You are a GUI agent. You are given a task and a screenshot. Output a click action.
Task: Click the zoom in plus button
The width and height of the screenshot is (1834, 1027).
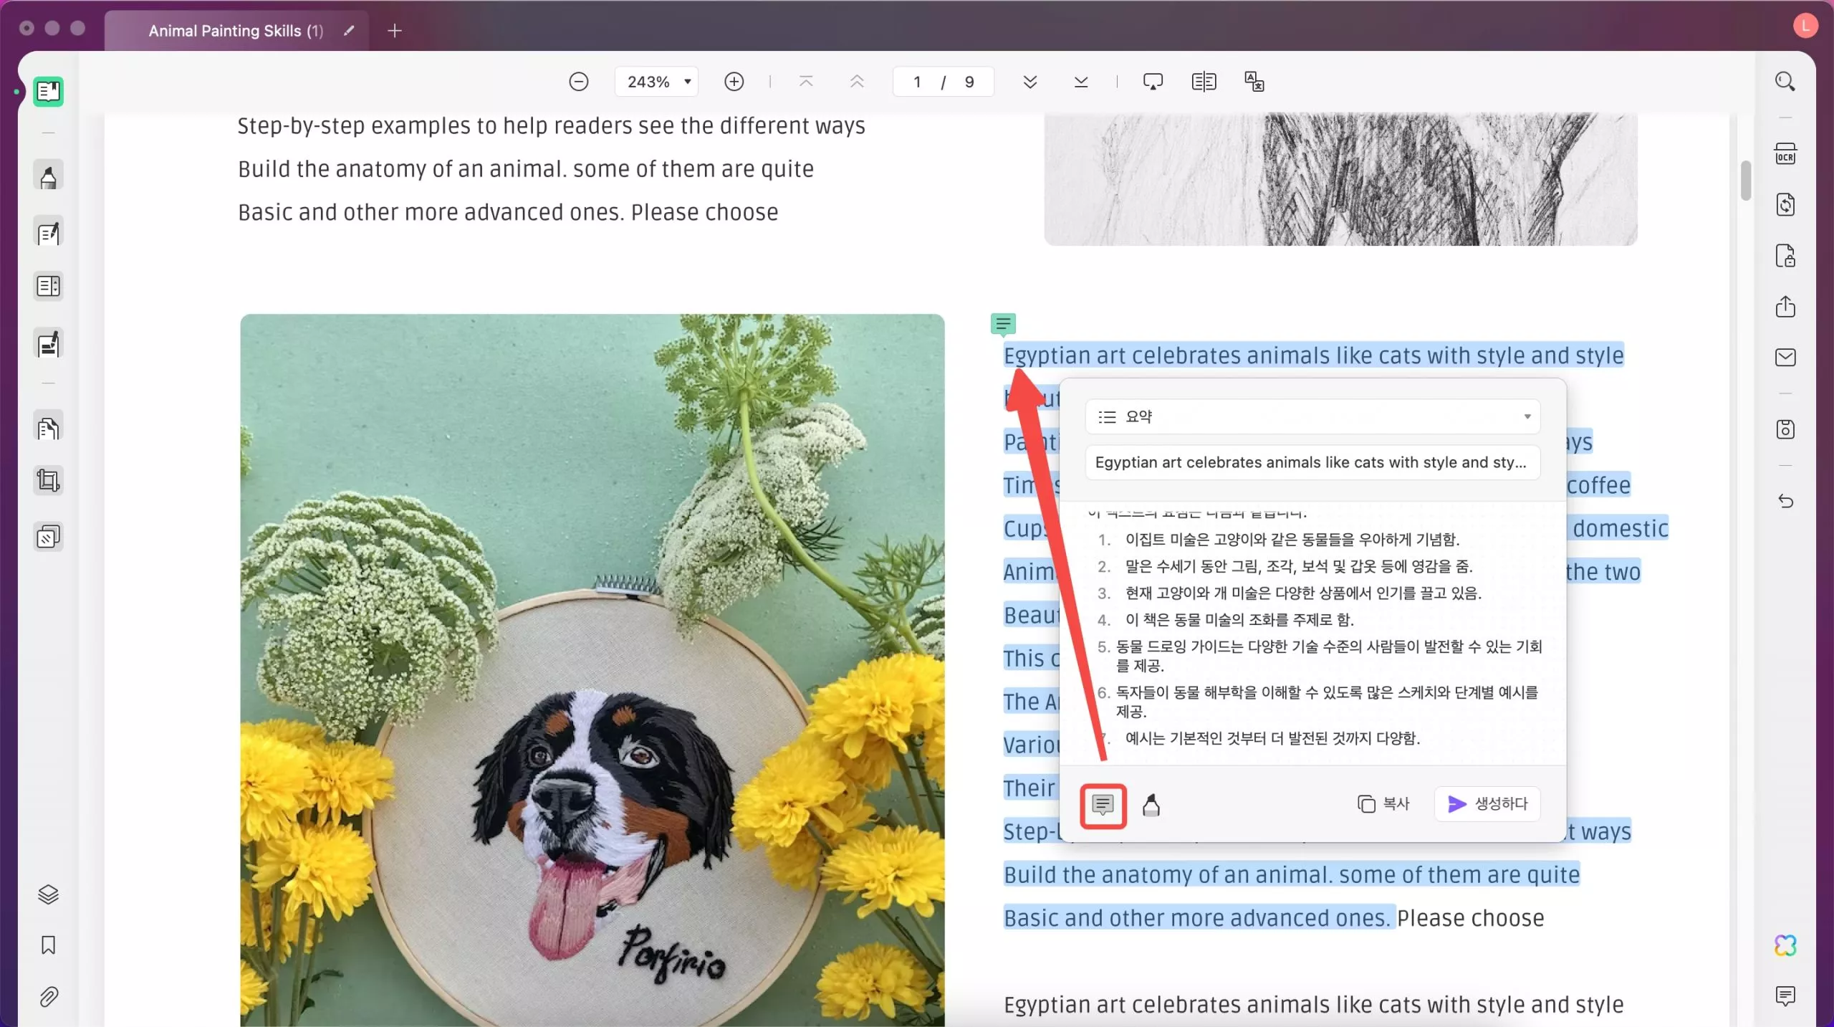coord(734,82)
